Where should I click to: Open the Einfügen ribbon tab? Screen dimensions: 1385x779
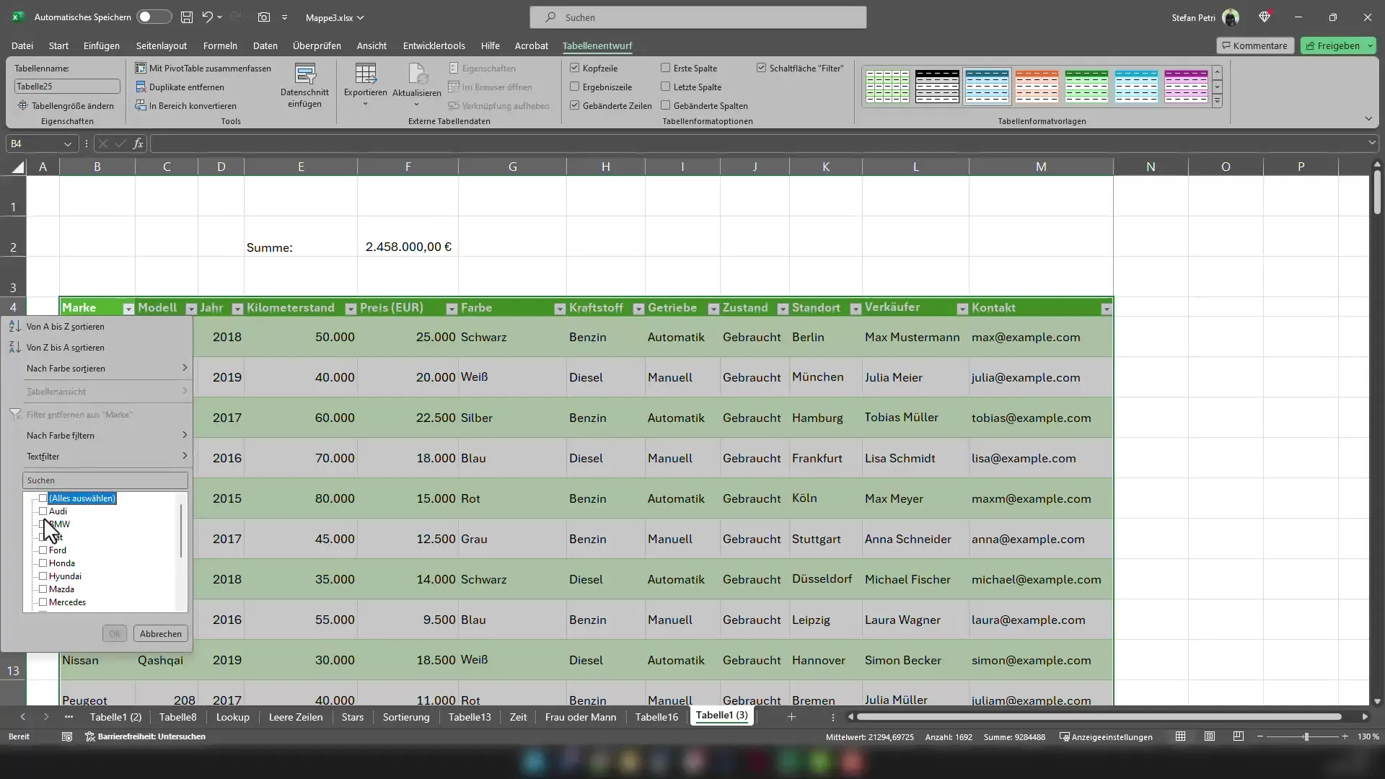click(102, 45)
